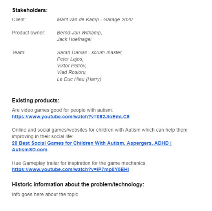Image resolution: width=212 pixels, height=211 pixels.
Task: Click the Historic information heading
Action: pyautogui.click(x=78, y=184)
